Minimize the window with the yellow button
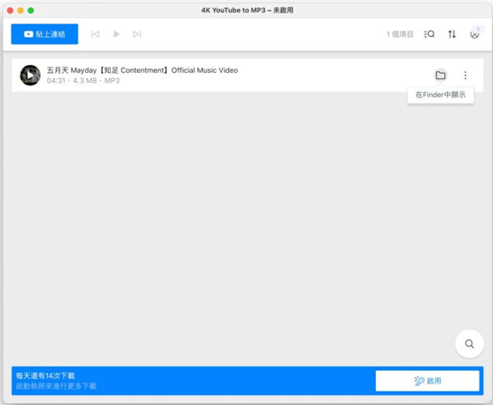The width and height of the screenshot is (493, 405). point(21,11)
